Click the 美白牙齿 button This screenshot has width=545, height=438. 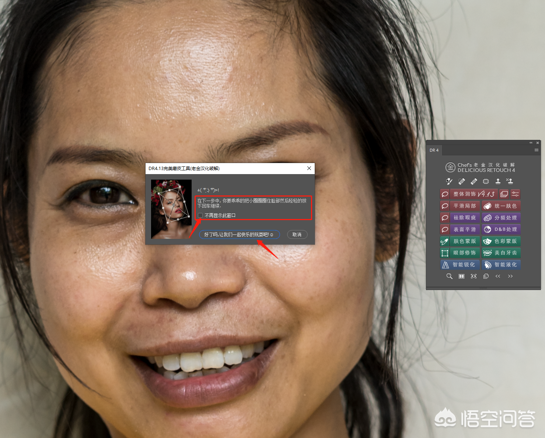pos(501,253)
